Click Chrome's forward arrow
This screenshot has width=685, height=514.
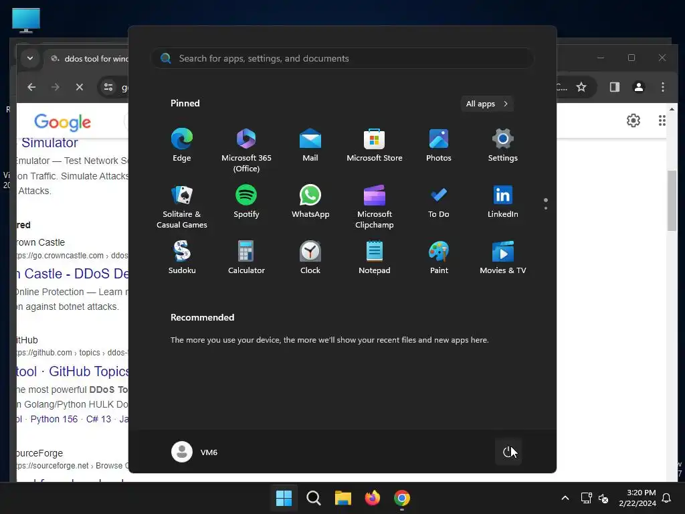(55, 87)
